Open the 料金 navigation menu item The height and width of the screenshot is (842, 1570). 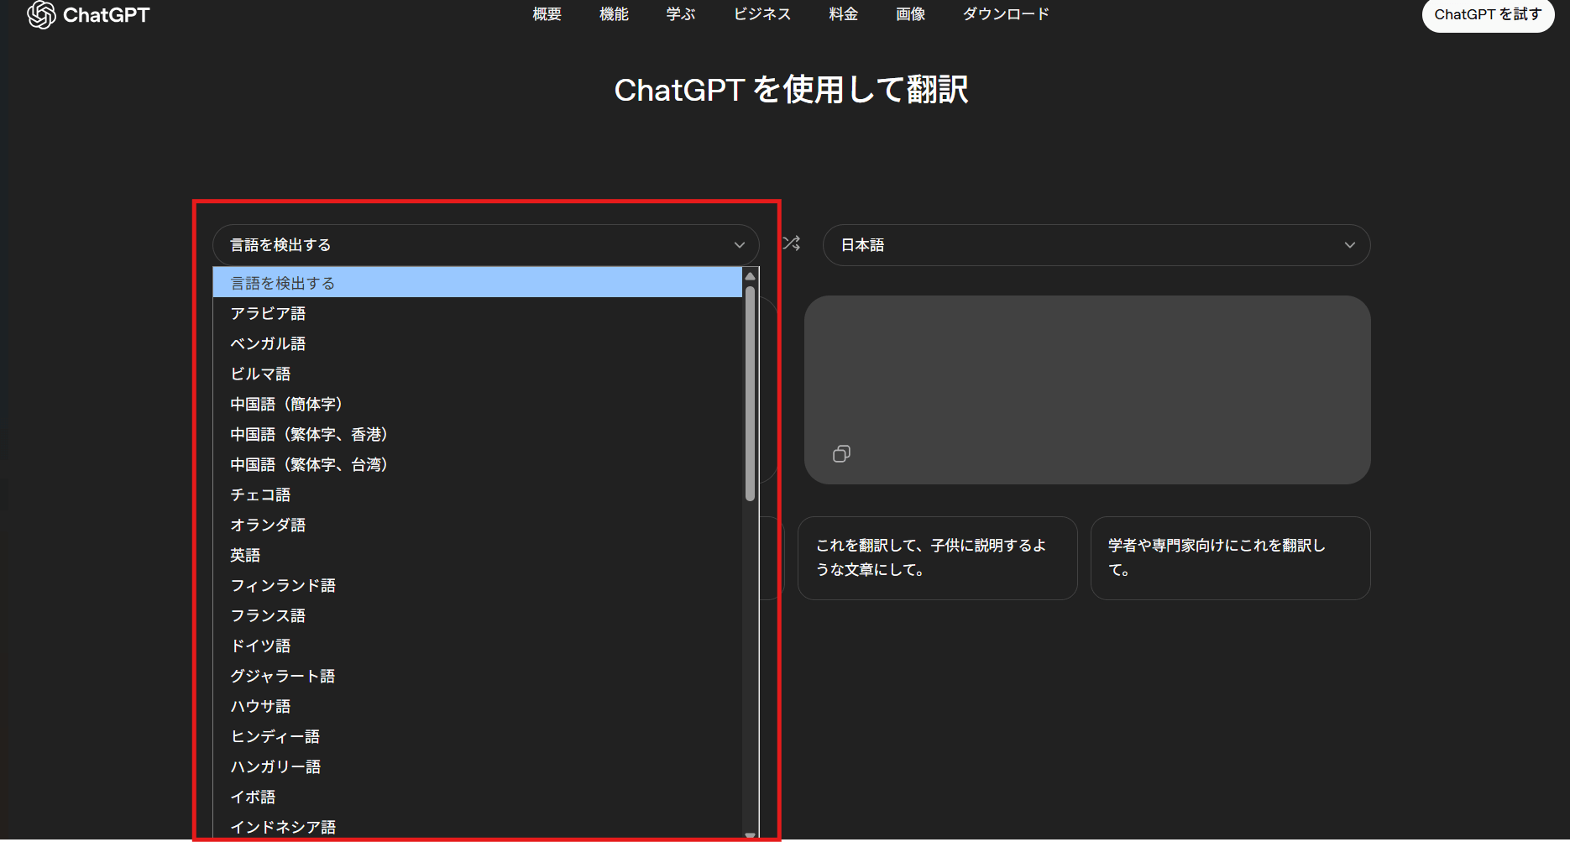click(843, 14)
